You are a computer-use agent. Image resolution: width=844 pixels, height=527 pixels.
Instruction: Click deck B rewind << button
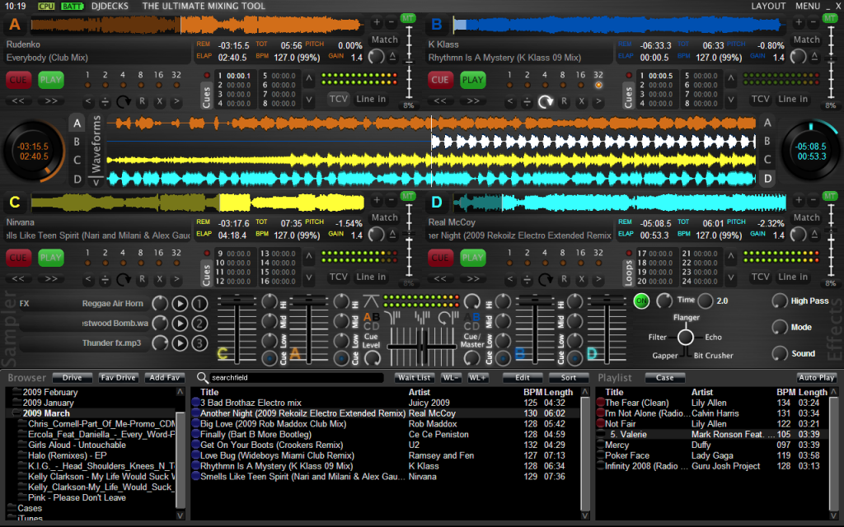pos(440,100)
